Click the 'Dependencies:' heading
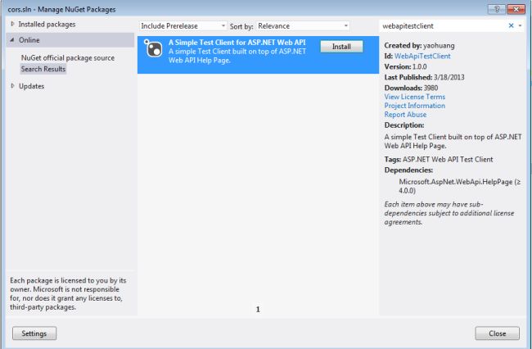 click(x=408, y=170)
